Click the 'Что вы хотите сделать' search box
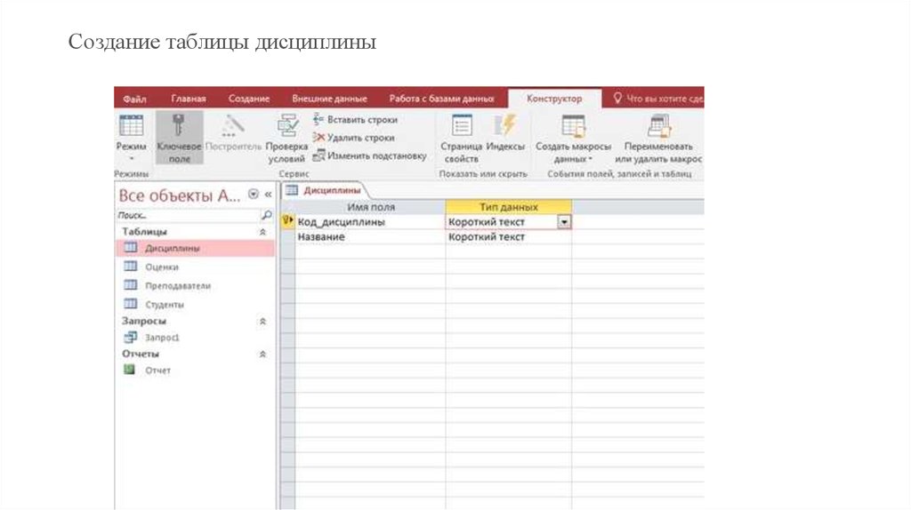Image resolution: width=911 pixels, height=510 pixels. pos(658,99)
